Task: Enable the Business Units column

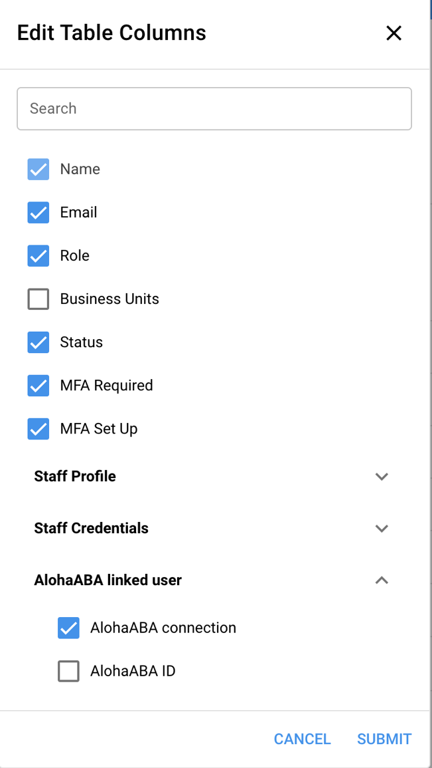Action: pyautogui.click(x=38, y=299)
